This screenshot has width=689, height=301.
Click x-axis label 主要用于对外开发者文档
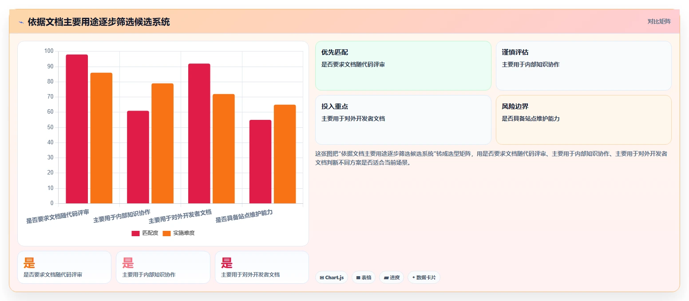[x=180, y=216]
